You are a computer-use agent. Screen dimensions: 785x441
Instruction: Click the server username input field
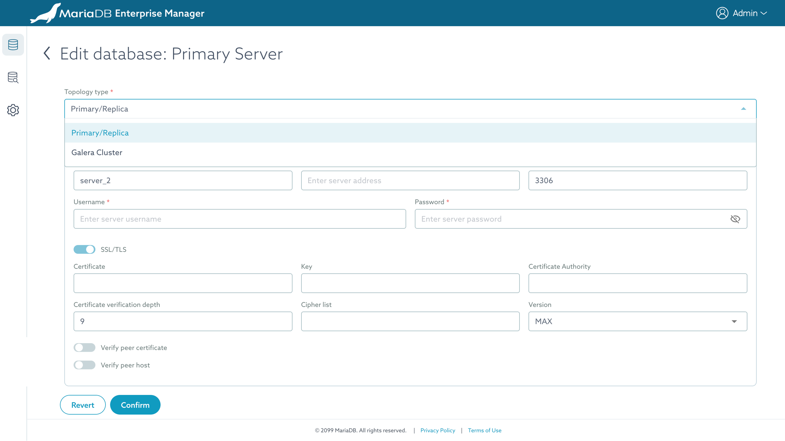pos(239,219)
